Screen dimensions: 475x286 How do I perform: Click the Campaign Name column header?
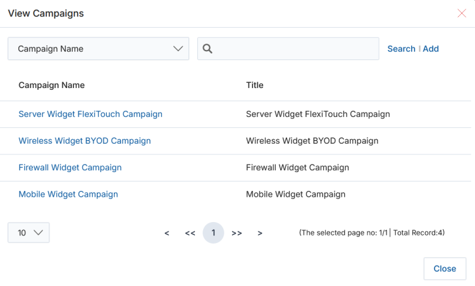point(51,85)
